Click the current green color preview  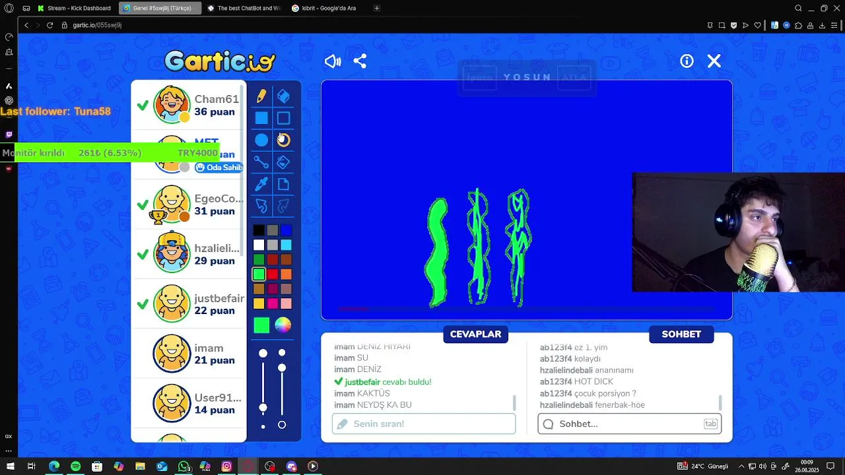261,325
